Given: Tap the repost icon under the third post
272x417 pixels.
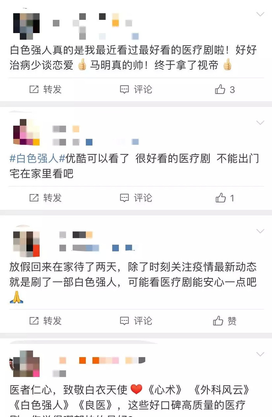Looking at the screenshot, I should [x=34, y=321].
